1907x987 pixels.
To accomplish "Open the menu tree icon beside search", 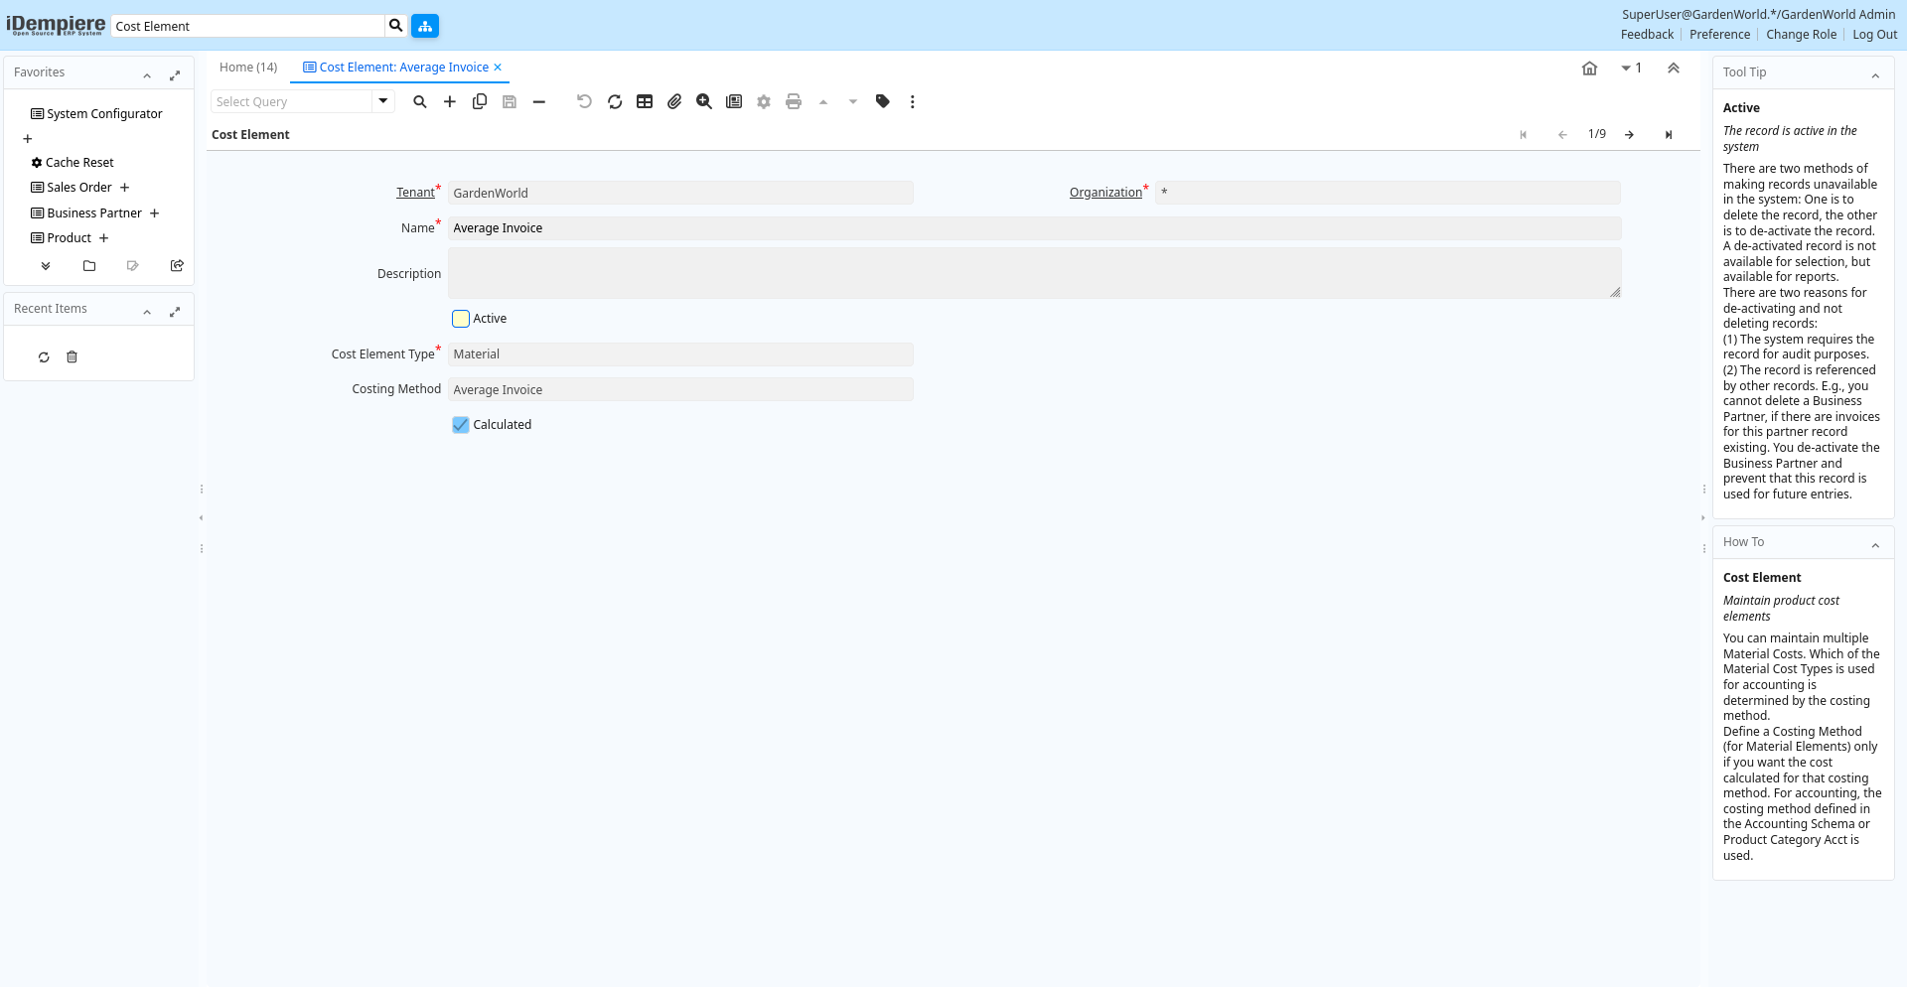I will (x=425, y=26).
